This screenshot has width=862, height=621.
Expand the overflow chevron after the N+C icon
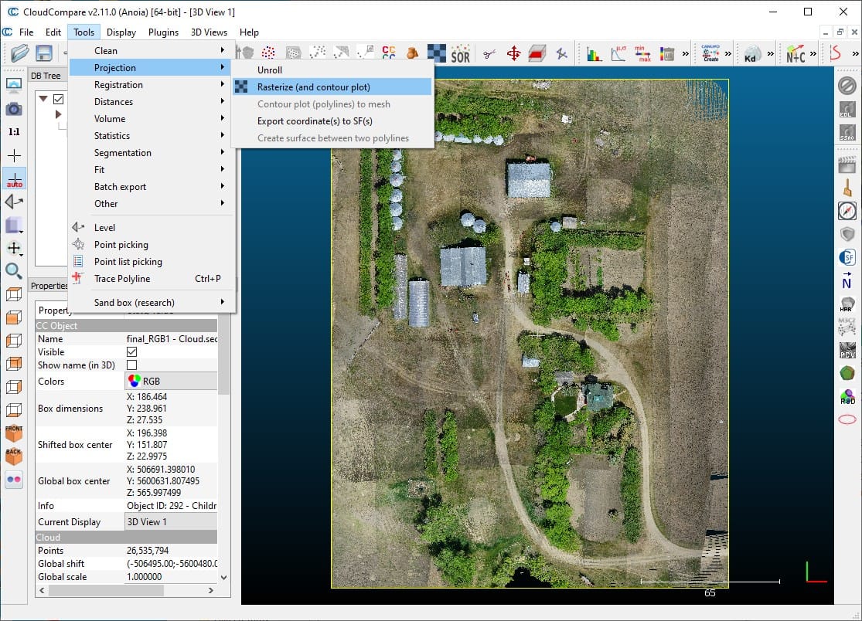(813, 54)
